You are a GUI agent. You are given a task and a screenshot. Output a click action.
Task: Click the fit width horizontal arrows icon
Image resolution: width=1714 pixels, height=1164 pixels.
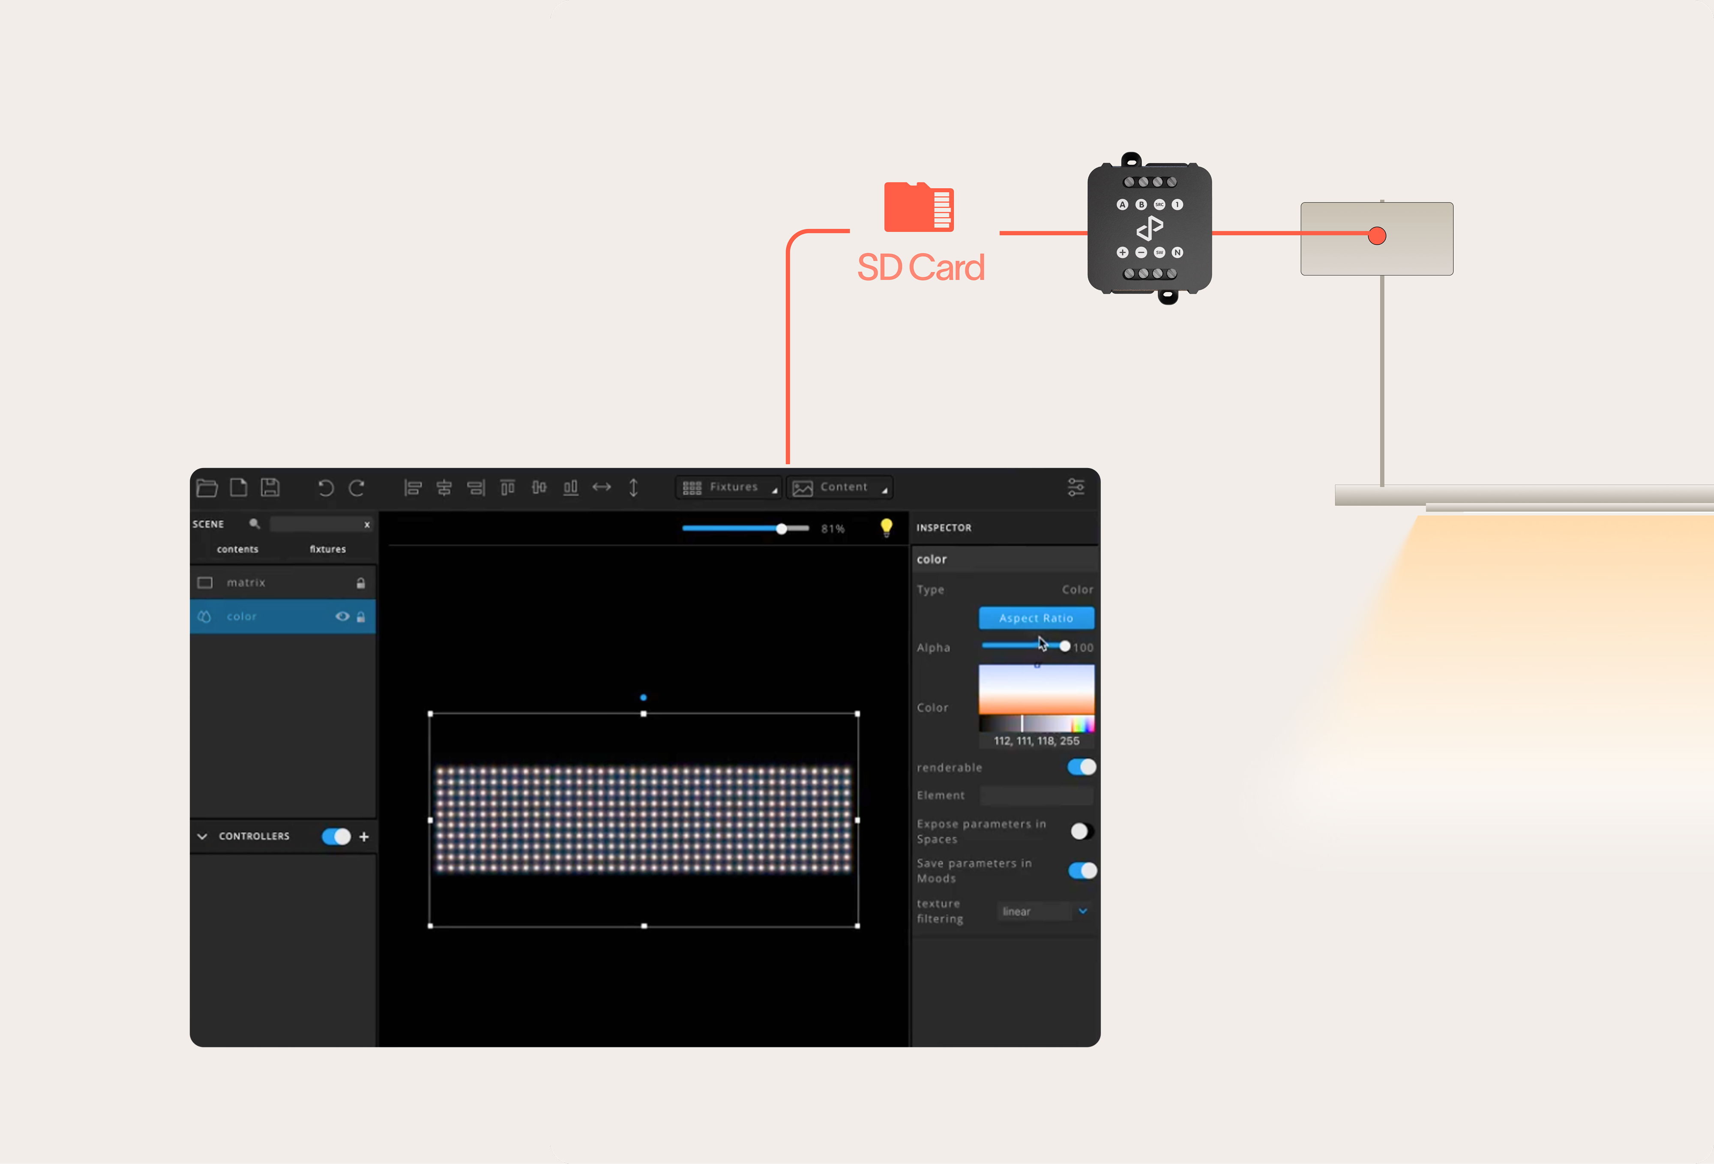click(602, 487)
